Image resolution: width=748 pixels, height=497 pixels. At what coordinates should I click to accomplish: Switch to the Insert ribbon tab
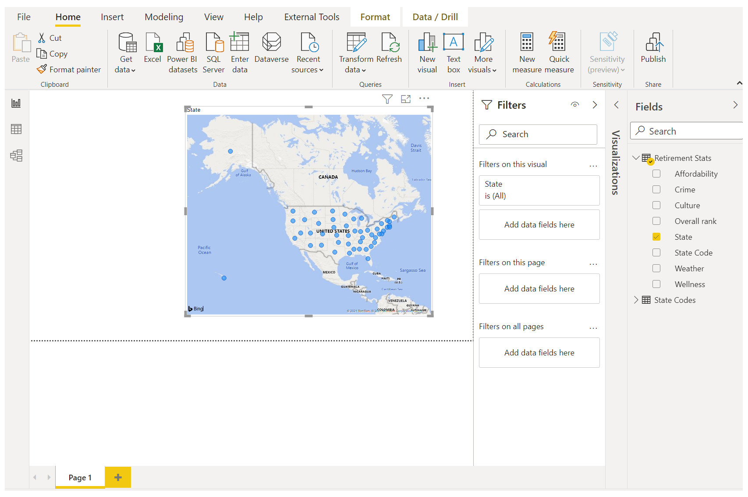(x=112, y=17)
